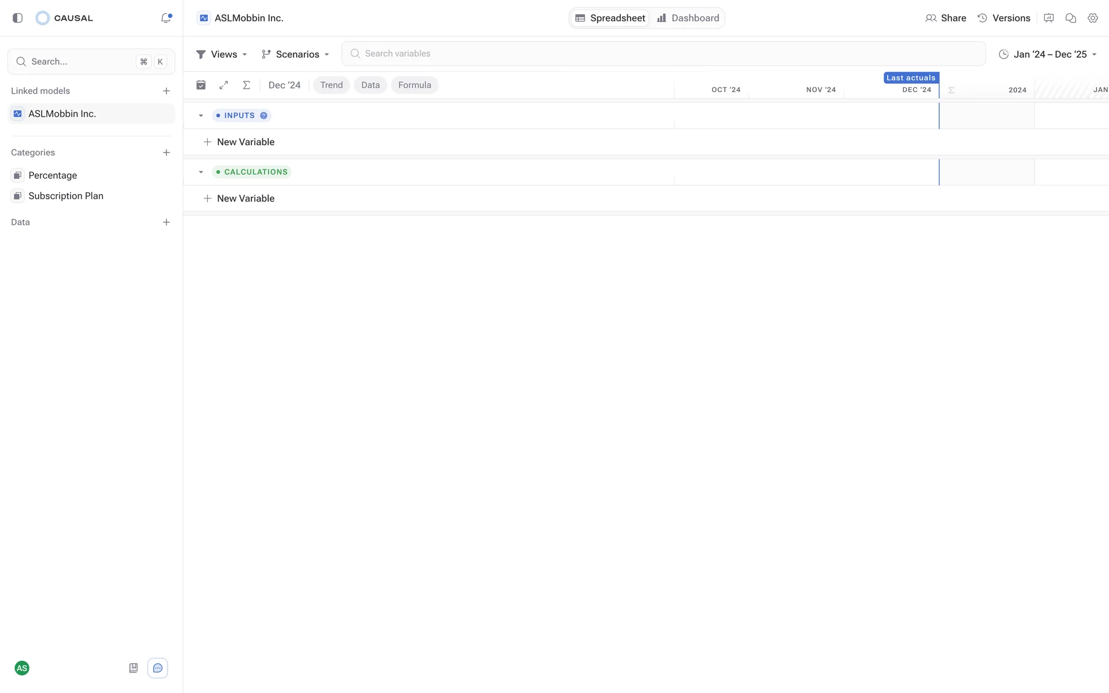
Task: Open the Scenarios dropdown
Action: coord(295,54)
